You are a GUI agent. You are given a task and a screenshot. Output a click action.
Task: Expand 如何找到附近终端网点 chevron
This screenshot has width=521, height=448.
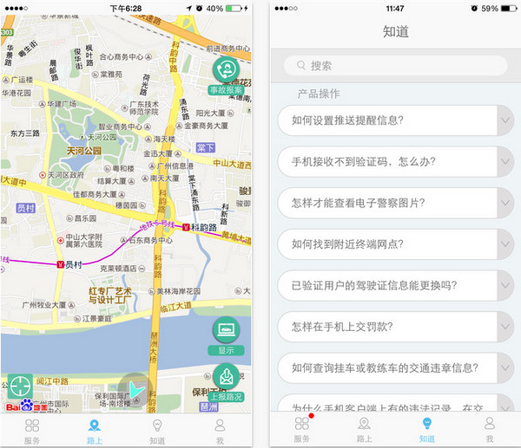(x=505, y=244)
